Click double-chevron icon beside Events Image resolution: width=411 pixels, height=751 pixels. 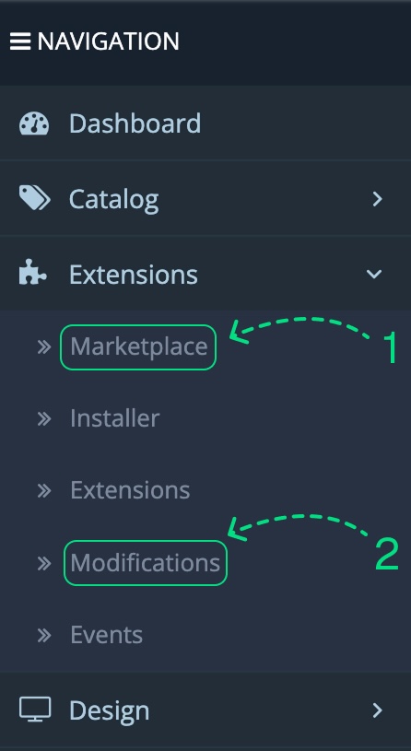coord(44,635)
